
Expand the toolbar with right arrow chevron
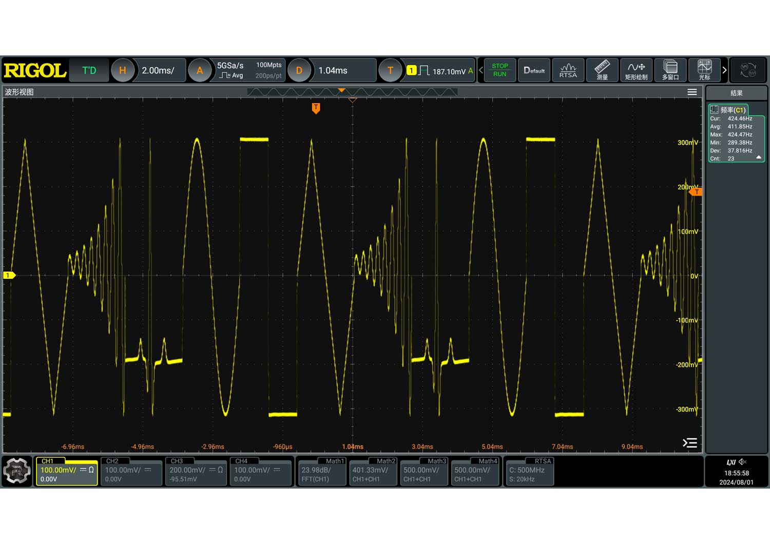[724, 70]
